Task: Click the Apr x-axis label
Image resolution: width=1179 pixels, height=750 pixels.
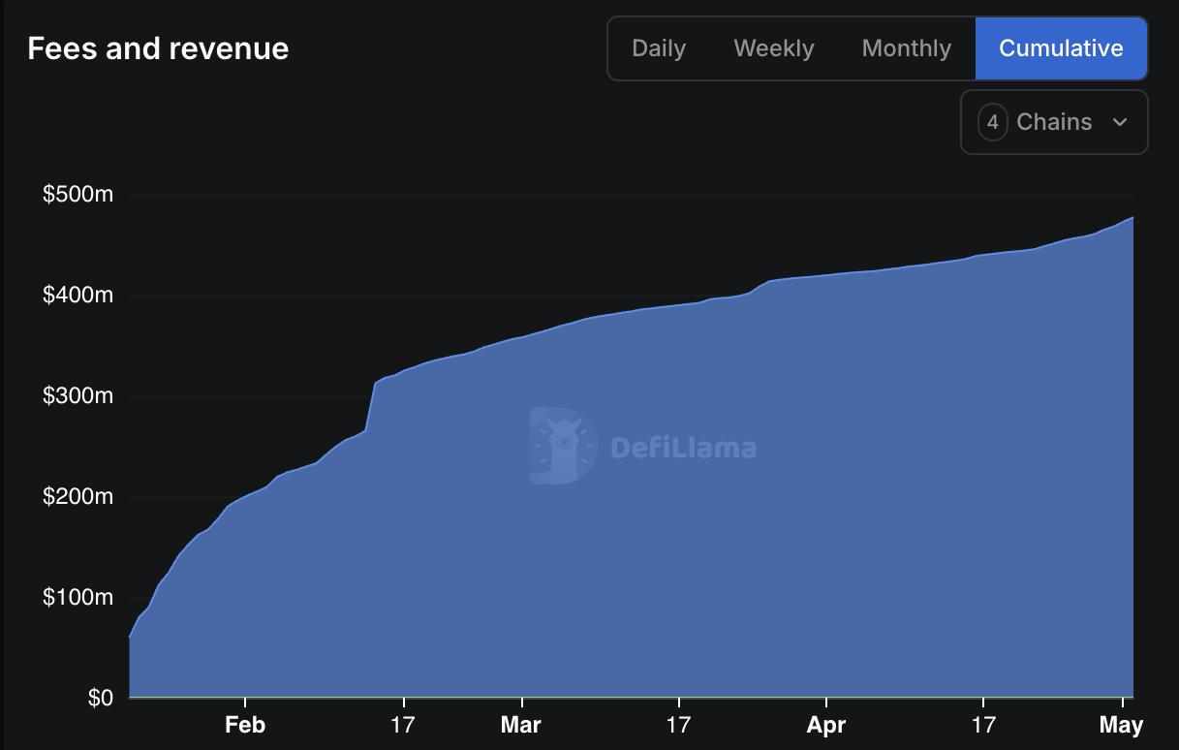Action: 825,724
